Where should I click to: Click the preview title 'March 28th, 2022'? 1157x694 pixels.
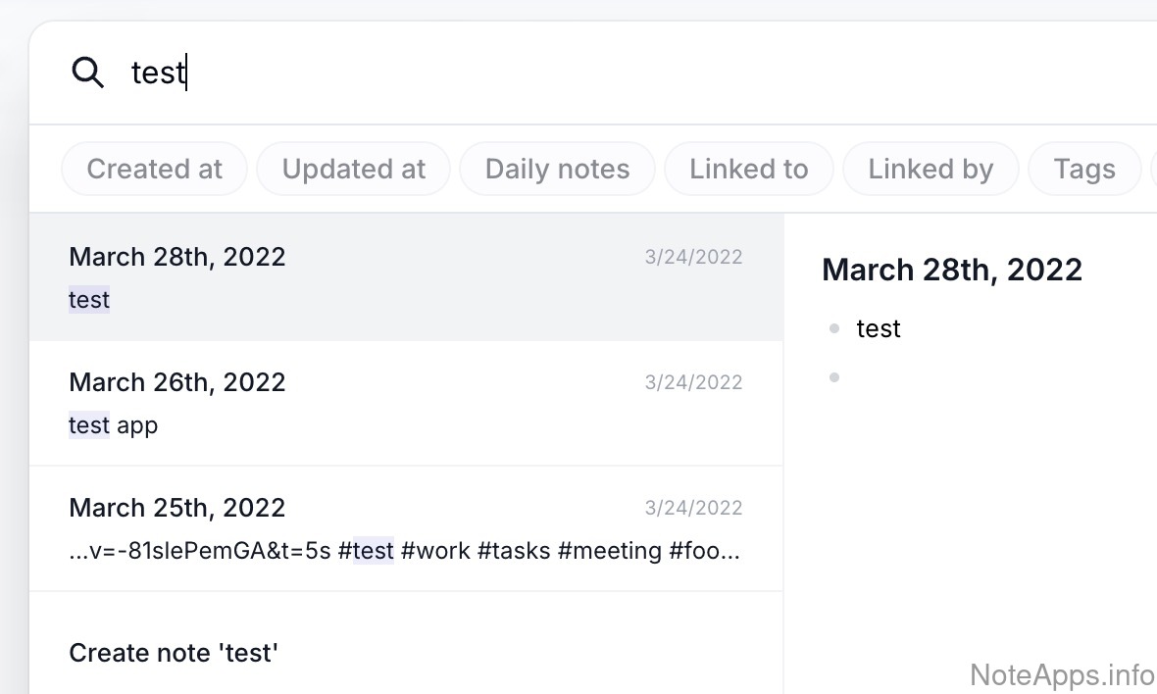coord(951,270)
